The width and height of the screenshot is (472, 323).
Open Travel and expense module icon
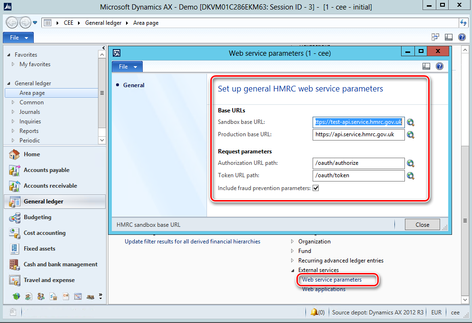(x=14, y=280)
